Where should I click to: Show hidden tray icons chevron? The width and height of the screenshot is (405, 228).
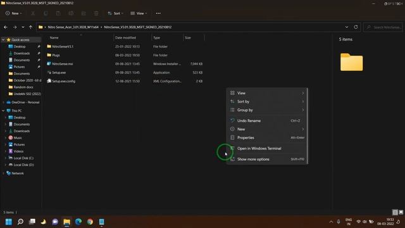[331, 222]
